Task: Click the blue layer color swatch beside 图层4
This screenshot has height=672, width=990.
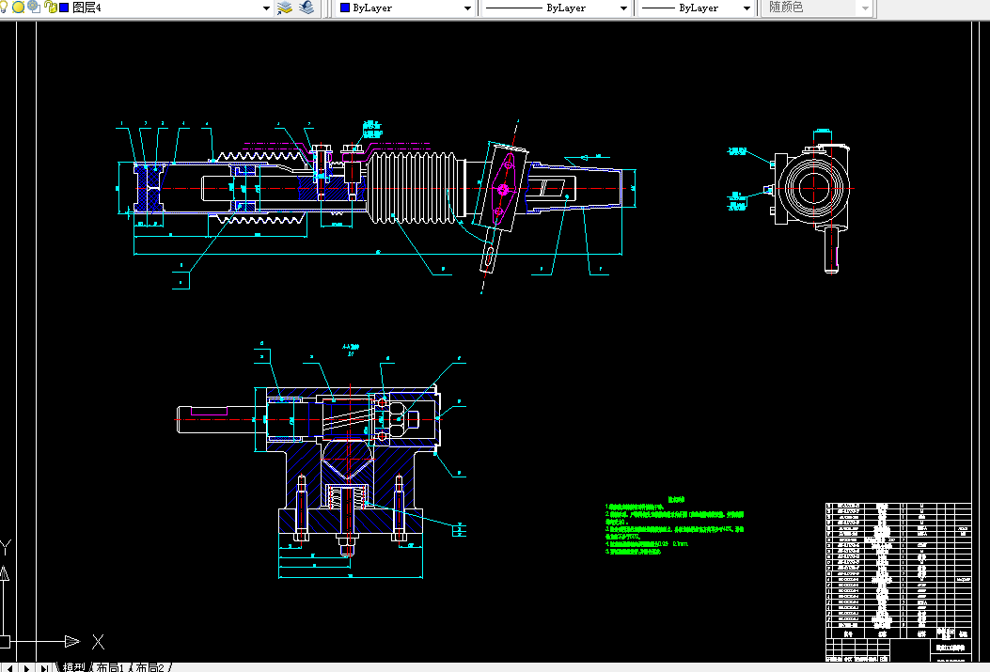Action: [63, 8]
